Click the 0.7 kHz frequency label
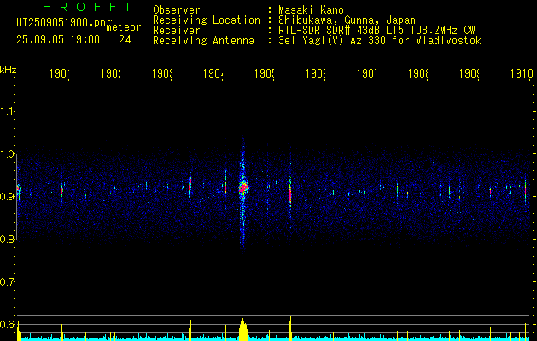537x341 pixels. coord(8,282)
